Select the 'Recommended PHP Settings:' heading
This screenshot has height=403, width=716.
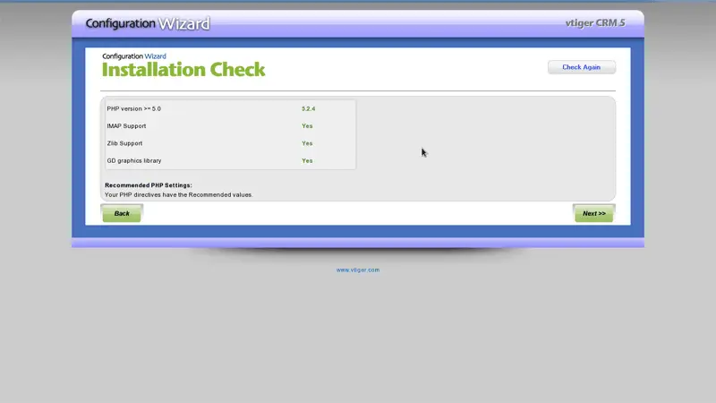tap(149, 185)
